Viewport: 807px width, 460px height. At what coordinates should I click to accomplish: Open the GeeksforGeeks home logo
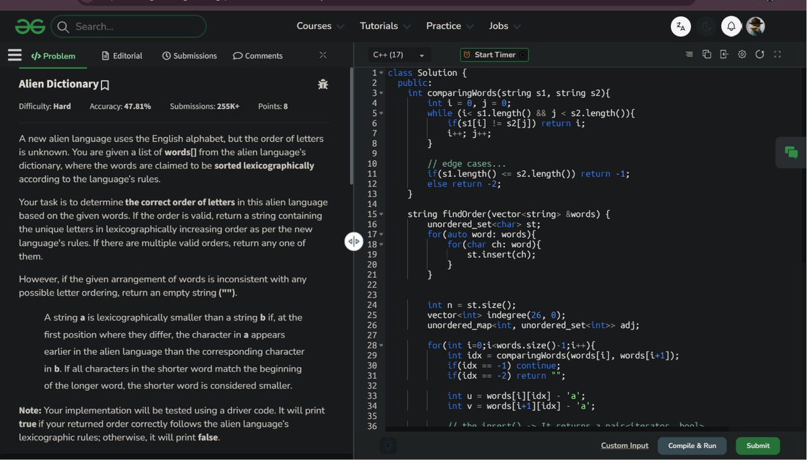tap(30, 26)
